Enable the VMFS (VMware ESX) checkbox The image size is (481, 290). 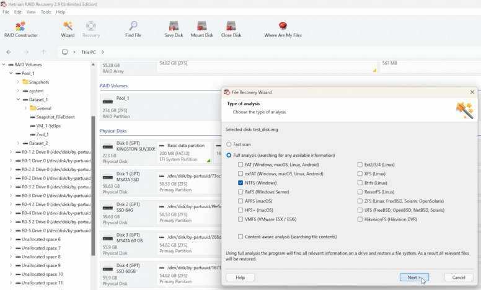pyautogui.click(x=240, y=219)
